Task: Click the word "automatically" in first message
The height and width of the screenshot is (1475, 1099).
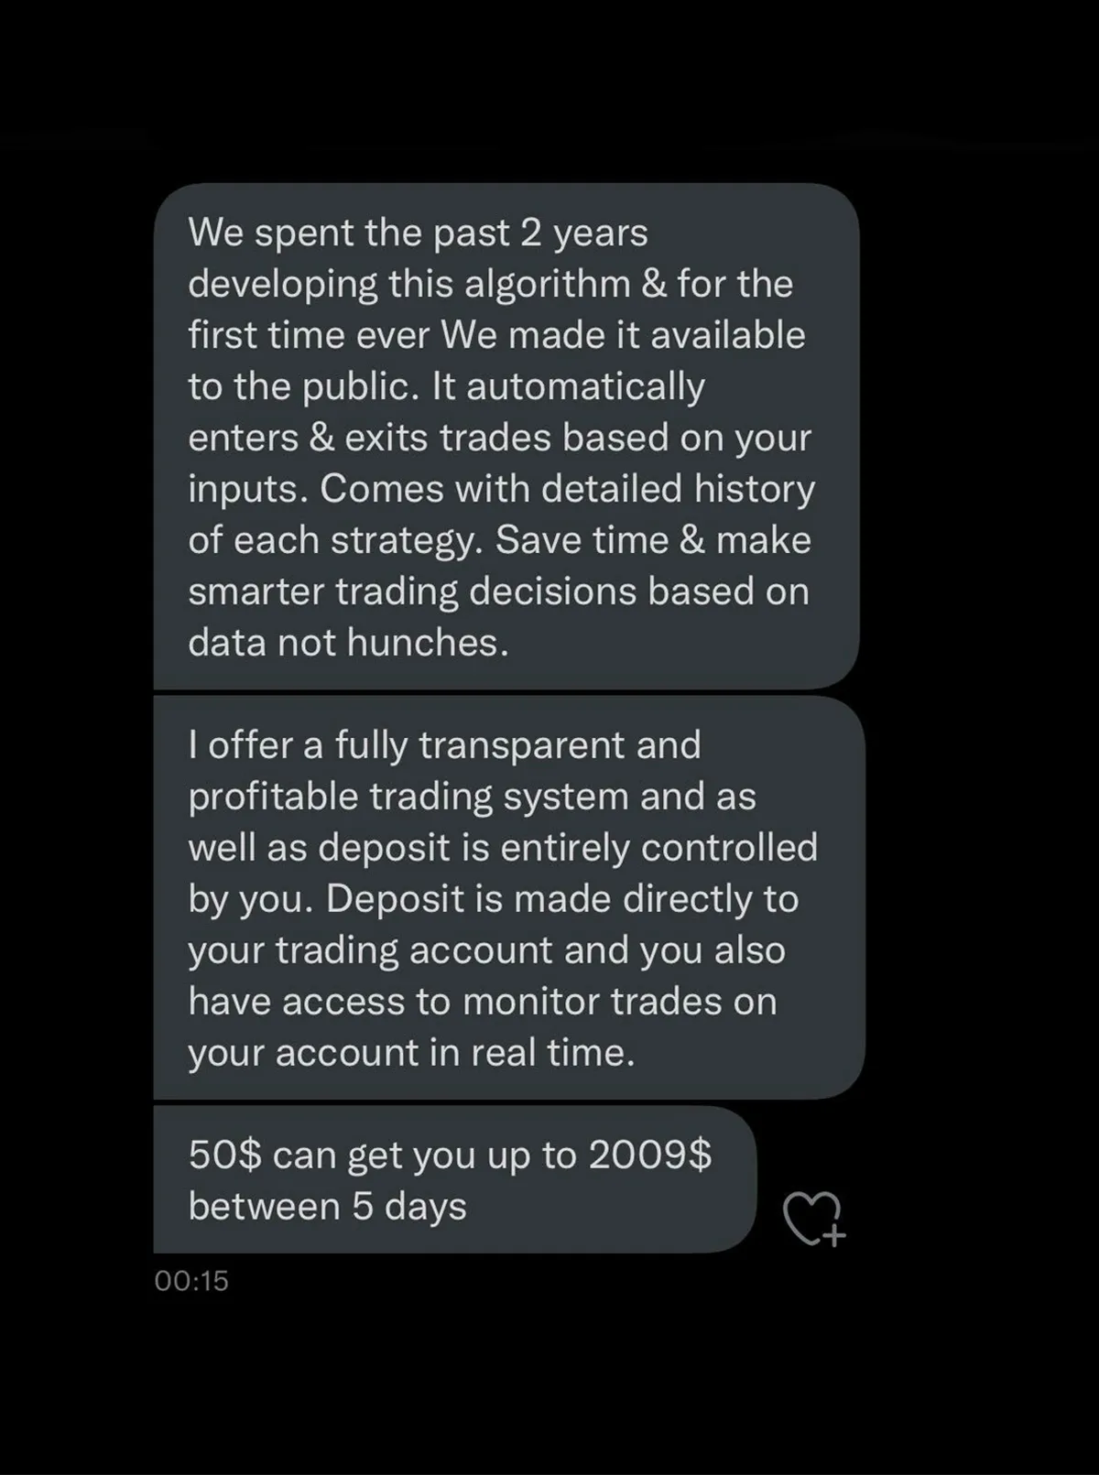Action: pos(585,386)
